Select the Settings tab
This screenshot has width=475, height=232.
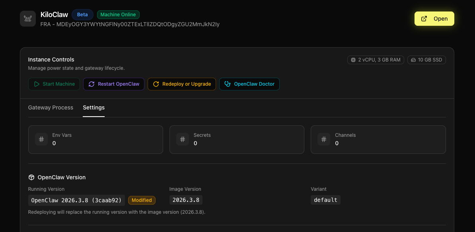[93, 107]
